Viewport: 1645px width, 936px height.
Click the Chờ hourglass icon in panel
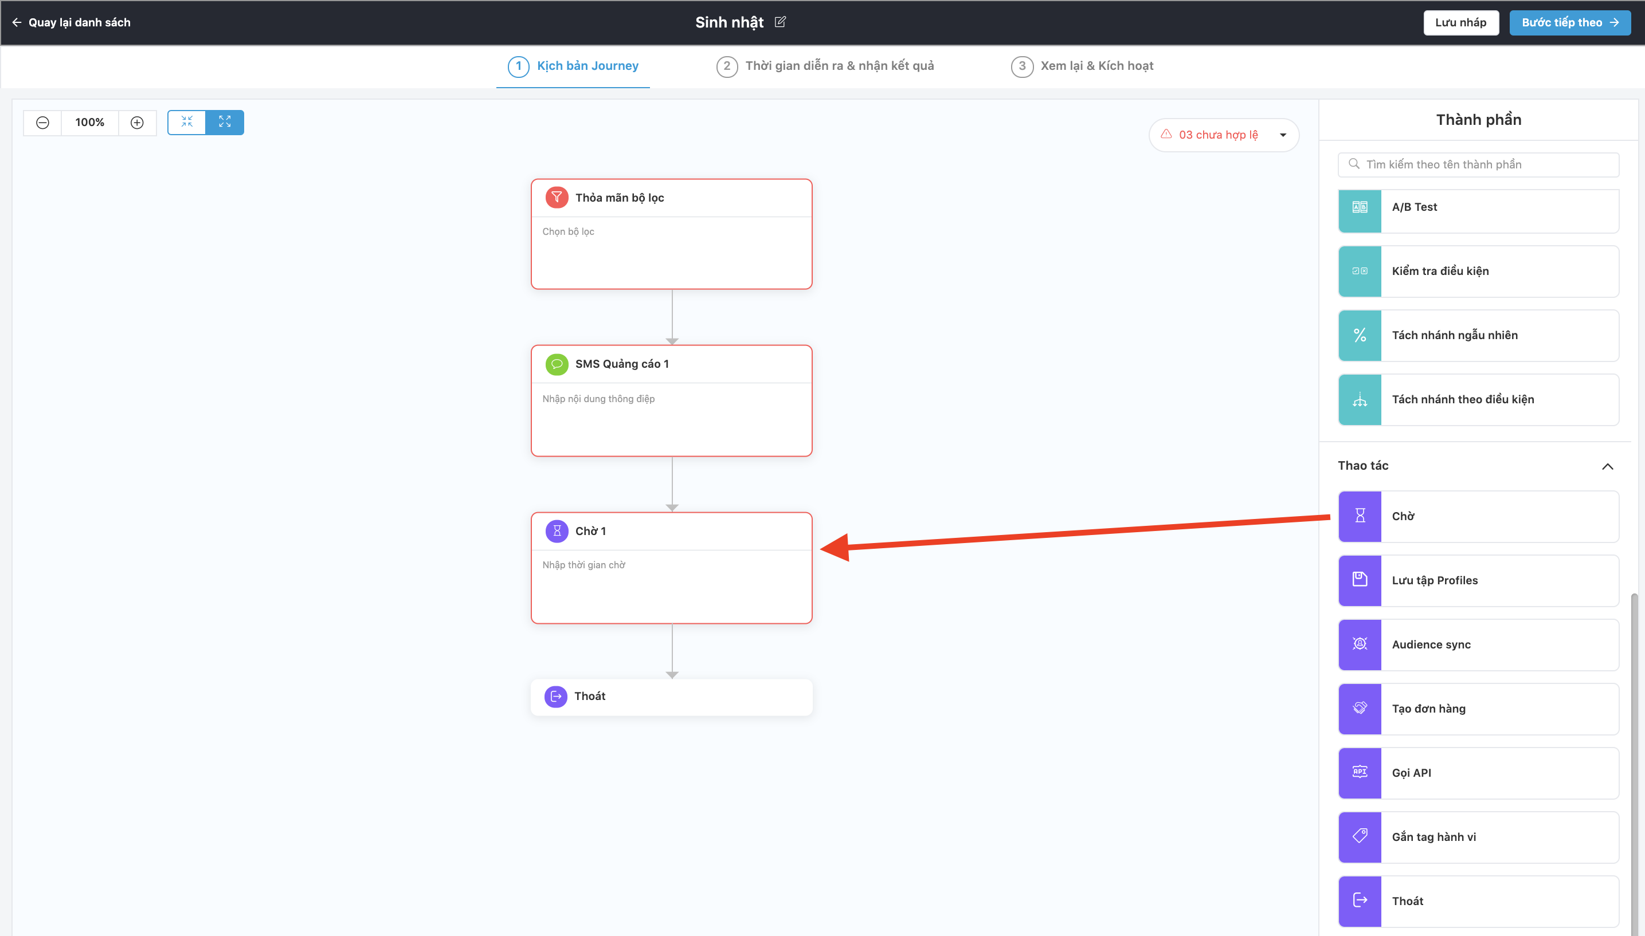(1360, 516)
